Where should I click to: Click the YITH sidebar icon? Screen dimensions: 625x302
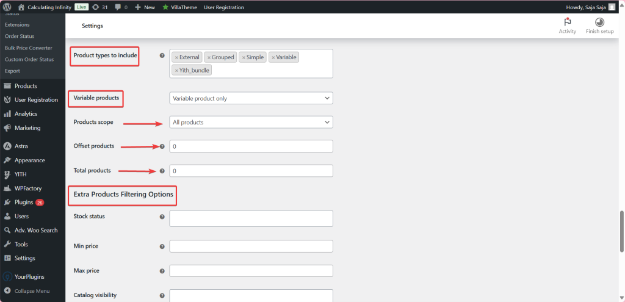[7, 174]
